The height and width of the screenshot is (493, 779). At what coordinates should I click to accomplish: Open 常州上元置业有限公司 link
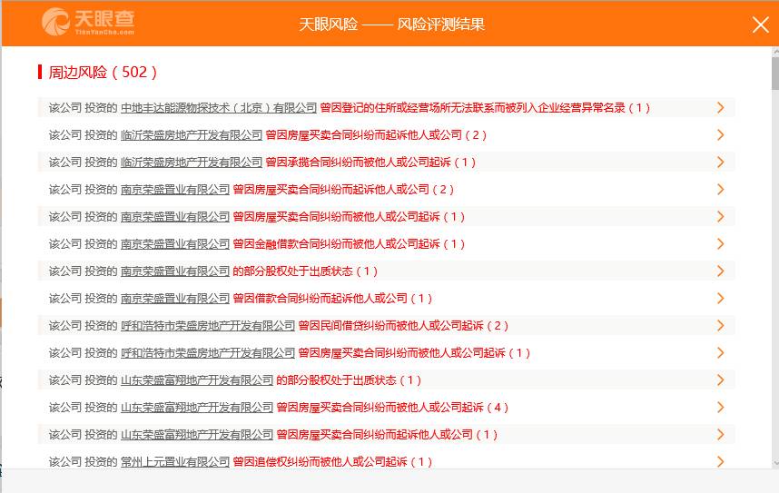(x=175, y=462)
